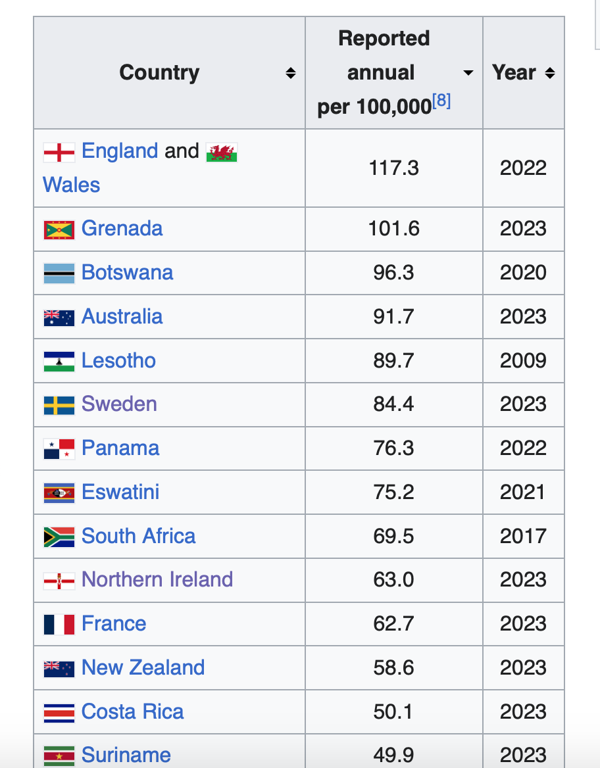600x768 pixels.
Task: Select the 117.3 rate cell
Action: (393, 168)
